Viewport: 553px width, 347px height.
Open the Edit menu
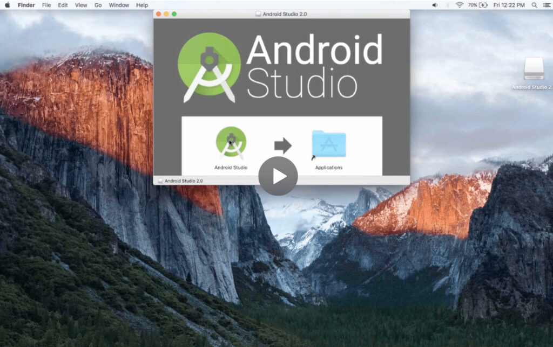[63, 5]
